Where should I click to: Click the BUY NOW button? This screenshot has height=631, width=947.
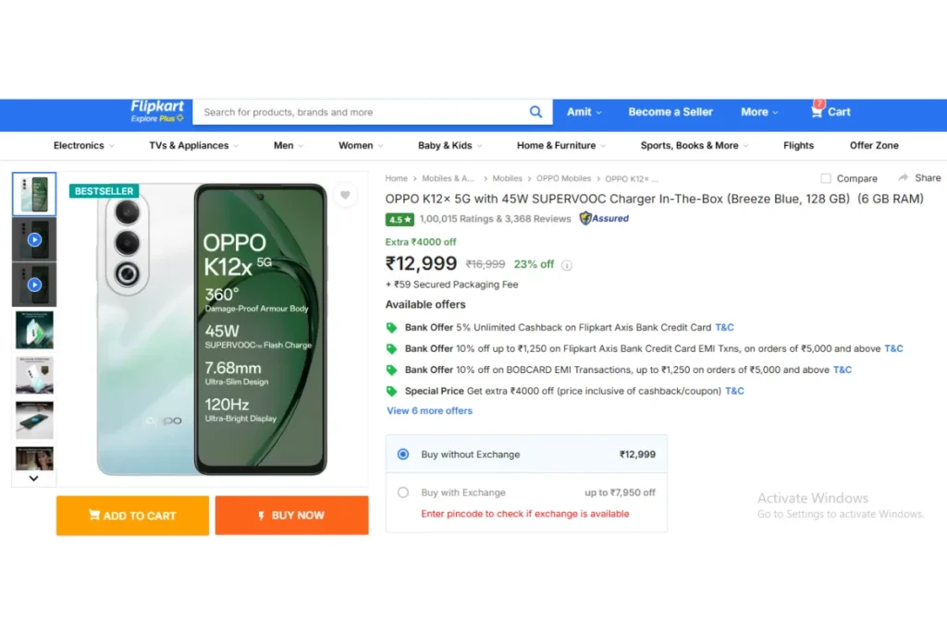[x=291, y=516]
